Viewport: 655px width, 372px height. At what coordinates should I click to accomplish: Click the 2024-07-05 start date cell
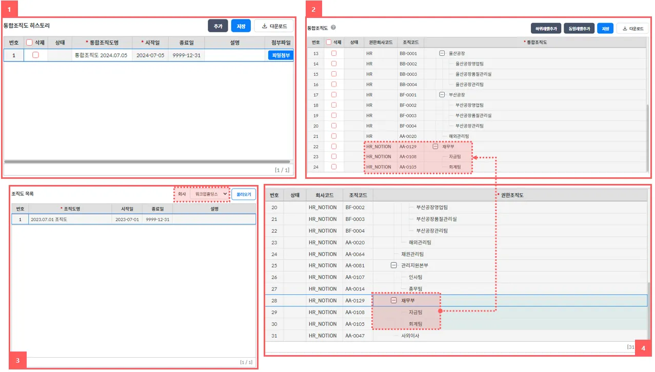(150, 55)
